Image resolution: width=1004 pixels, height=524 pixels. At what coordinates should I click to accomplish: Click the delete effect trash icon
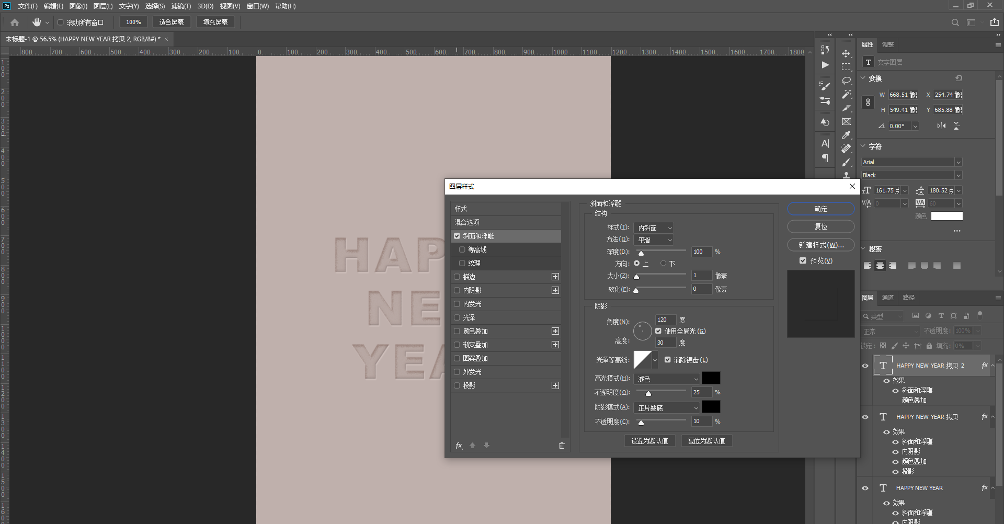tap(562, 446)
